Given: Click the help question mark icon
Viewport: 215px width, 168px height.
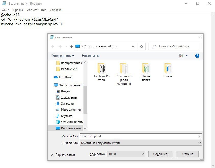Looking at the screenshot, I should tap(197, 56).
